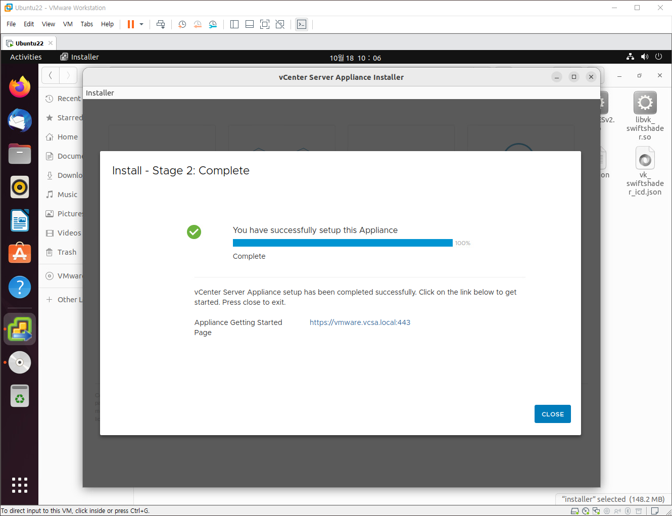Click the mounted disc icon in the dock
672x516 pixels.
click(x=20, y=362)
